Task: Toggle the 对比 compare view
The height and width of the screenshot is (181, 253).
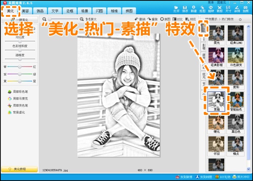Action: pos(179,19)
